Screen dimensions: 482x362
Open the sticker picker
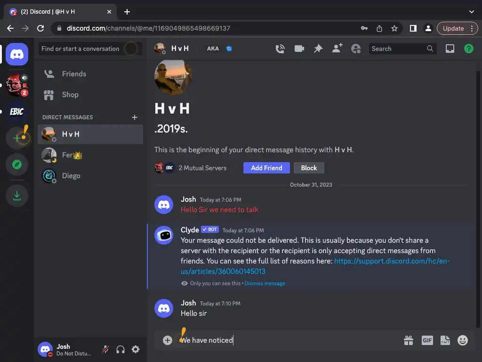445,340
